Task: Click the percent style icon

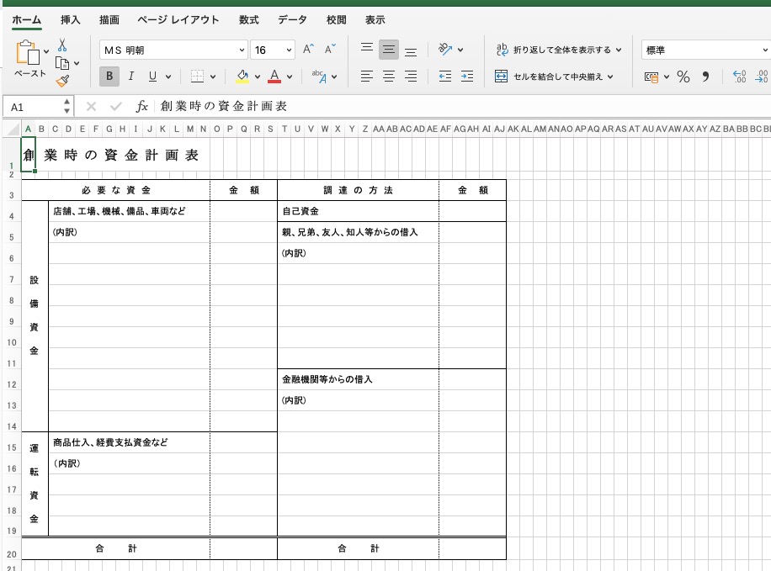Action: (685, 77)
